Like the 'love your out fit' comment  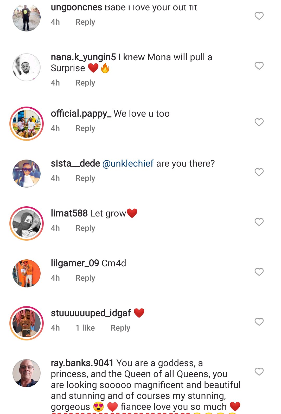coord(259,16)
